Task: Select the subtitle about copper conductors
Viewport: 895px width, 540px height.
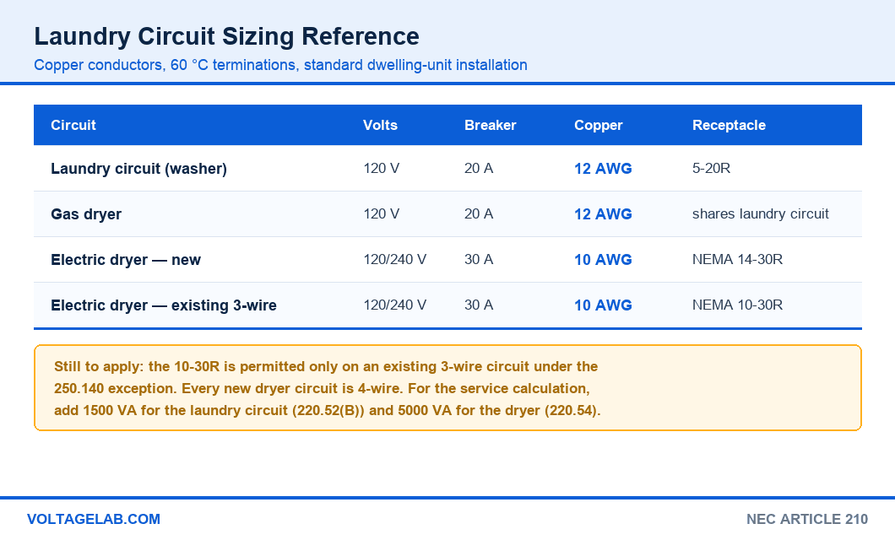Action: [280, 65]
